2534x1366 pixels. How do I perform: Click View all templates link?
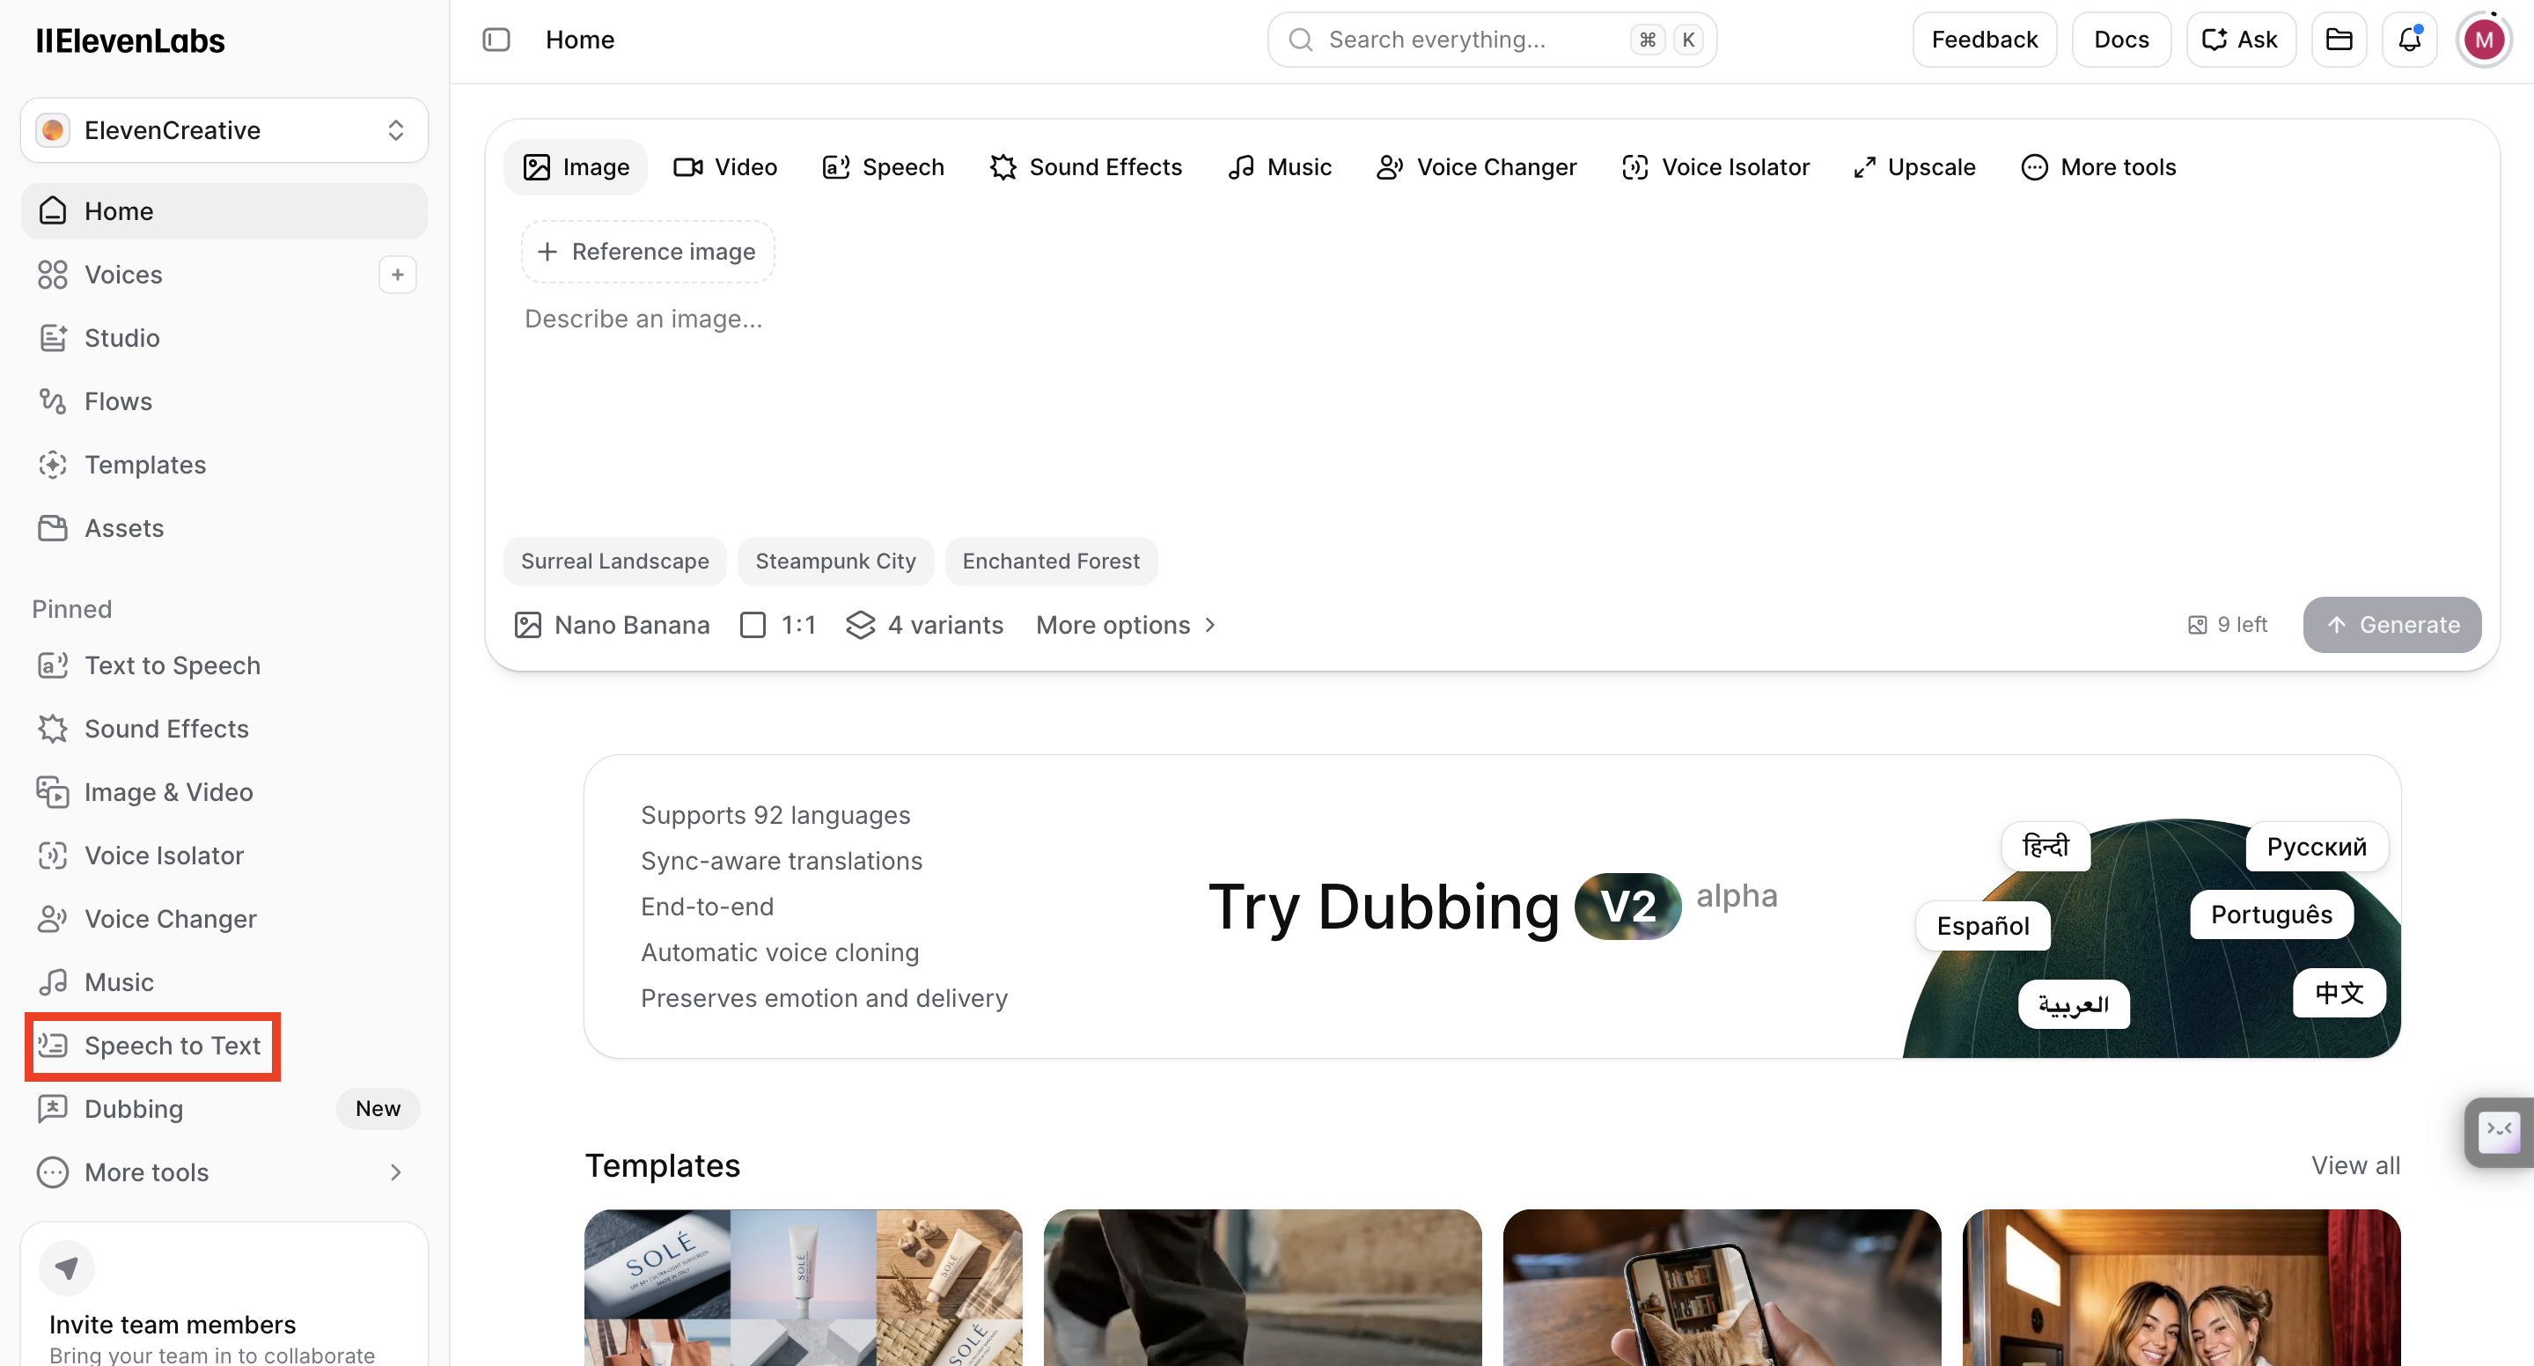2356,1166
